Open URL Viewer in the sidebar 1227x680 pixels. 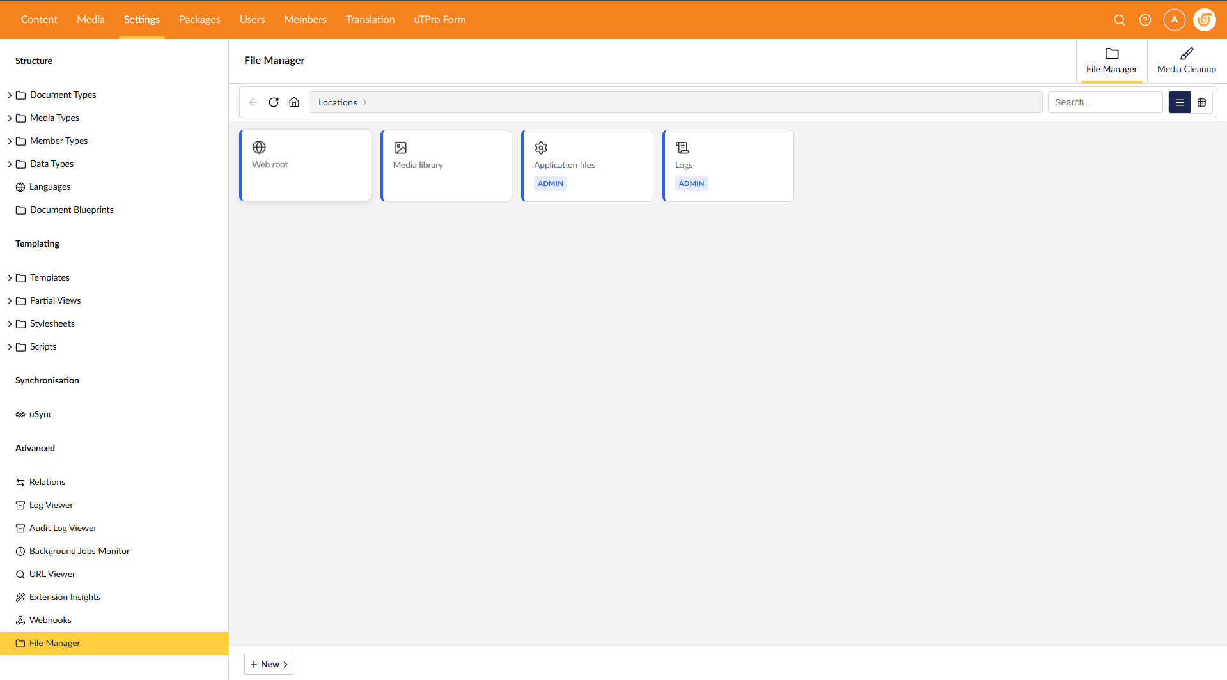pyautogui.click(x=52, y=574)
